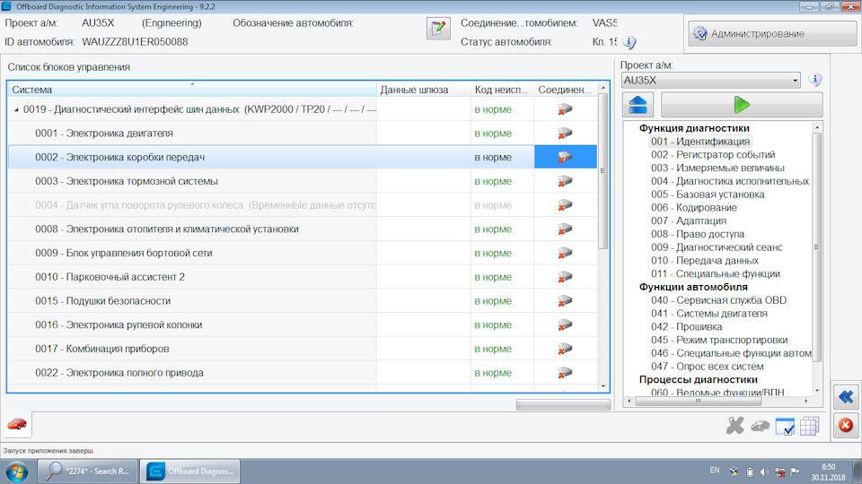Collapse the 0019 Диагностический интерфейс tree node
Viewport: 862px width, 484px height.
[16, 109]
